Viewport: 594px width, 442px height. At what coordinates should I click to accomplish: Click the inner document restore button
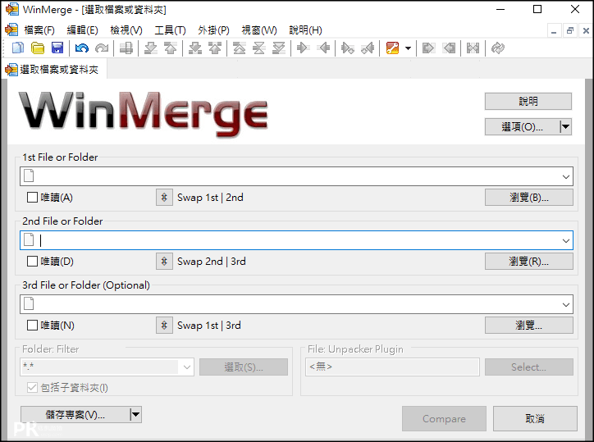click(569, 30)
